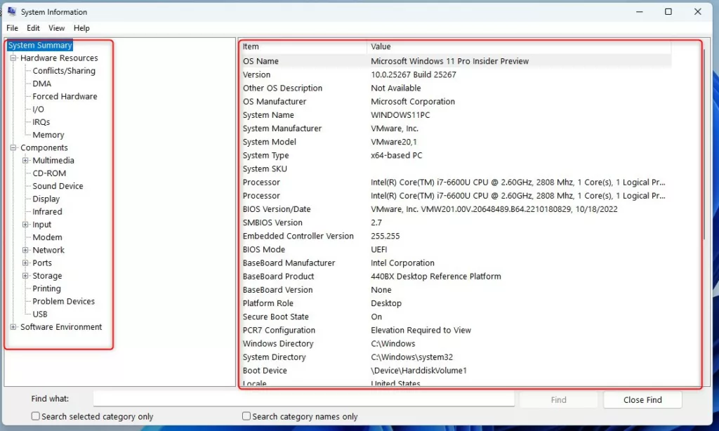Expand the Software Environment tree node
This screenshot has height=431, width=719.
pyautogui.click(x=13, y=327)
